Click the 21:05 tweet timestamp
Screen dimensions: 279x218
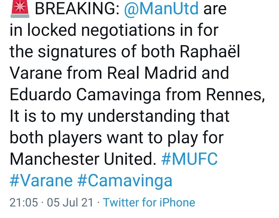[24, 203]
